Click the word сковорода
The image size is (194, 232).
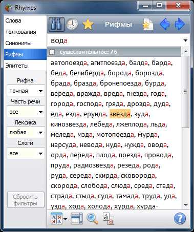pyautogui.click(x=138, y=176)
